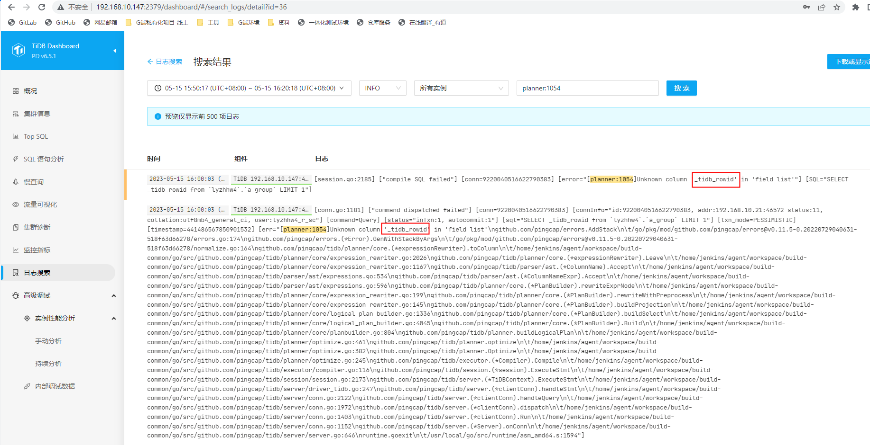Open the GitLab bookmark
This screenshot has width=870, height=445.
(x=23, y=22)
